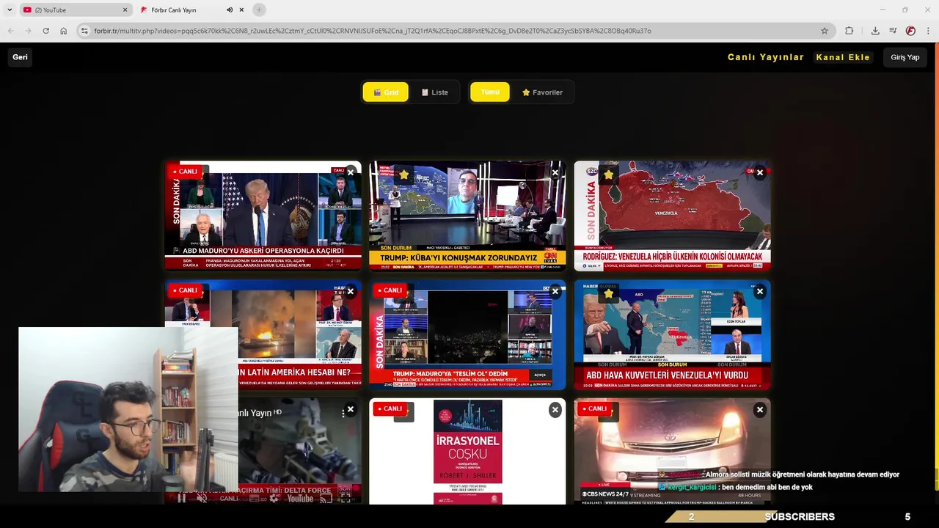
Task: Go back in browser history
Action: pyautogui.click(x=10, y=31)
